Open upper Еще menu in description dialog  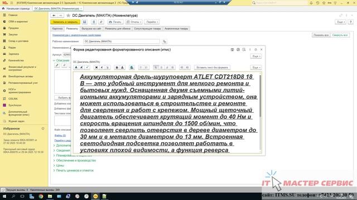tap(256, 56)
